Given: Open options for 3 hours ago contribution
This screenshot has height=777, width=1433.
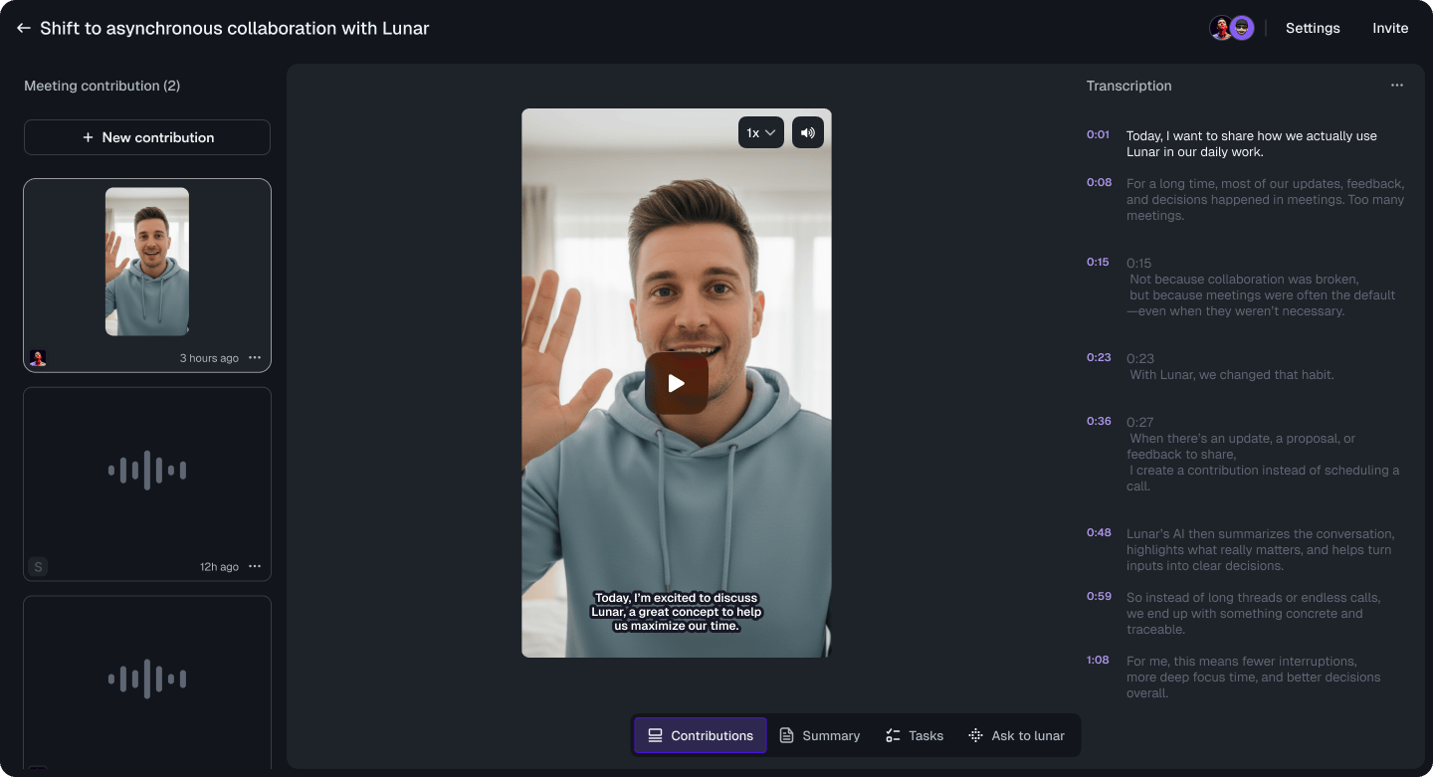Looking at the screenshot, I should click(255, 358).
